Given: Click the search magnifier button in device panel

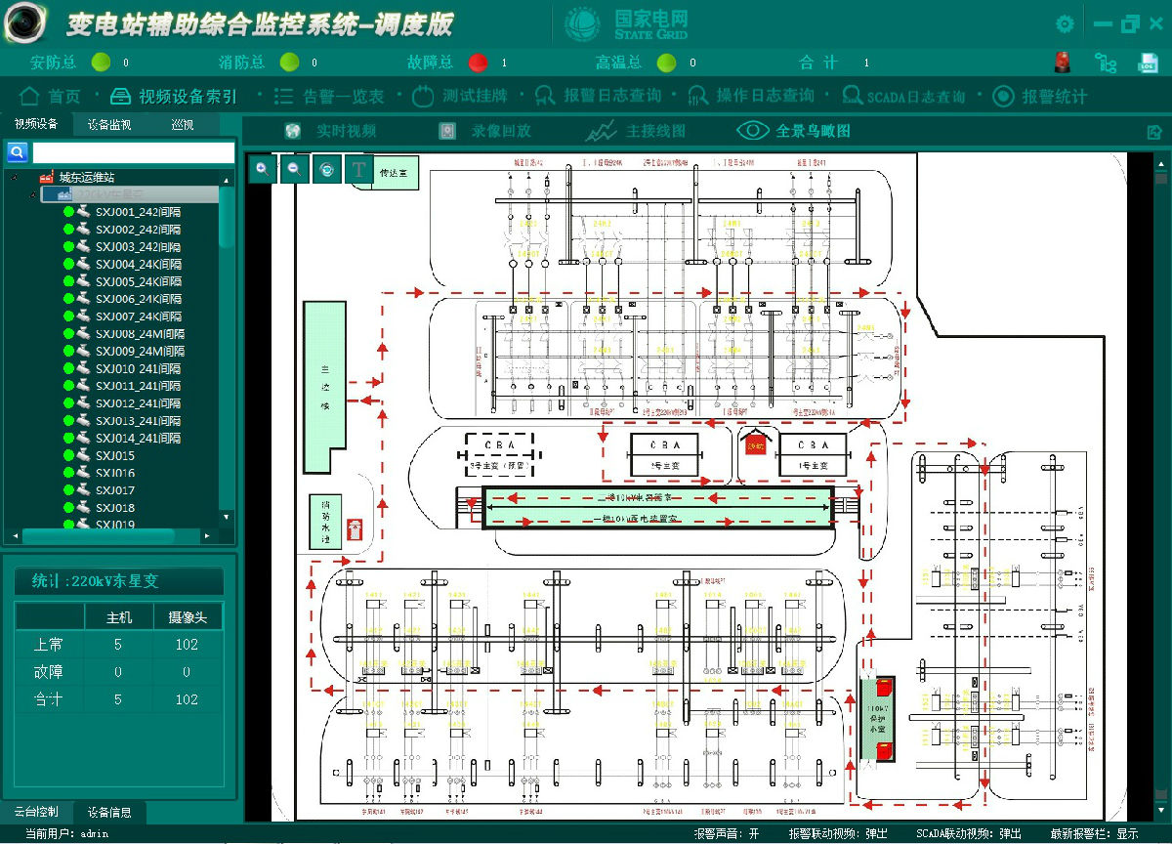Looking at the screenshot, I should click(x=17, y=151).
